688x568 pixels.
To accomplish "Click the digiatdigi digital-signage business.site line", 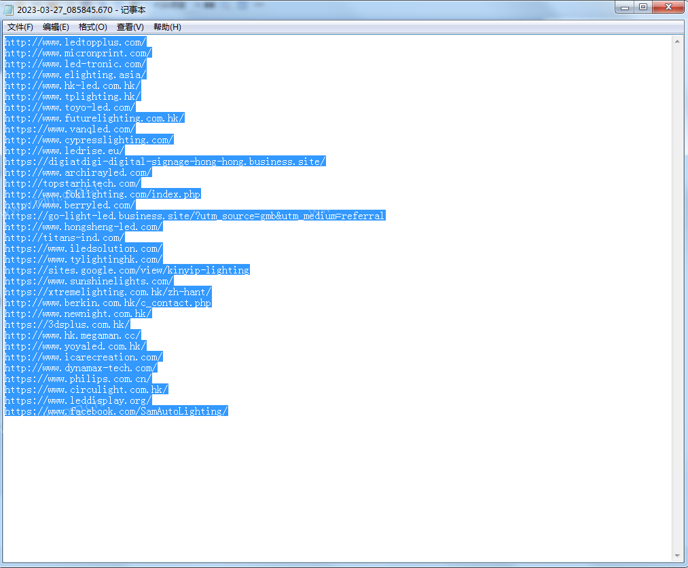I will pos(165,162).
